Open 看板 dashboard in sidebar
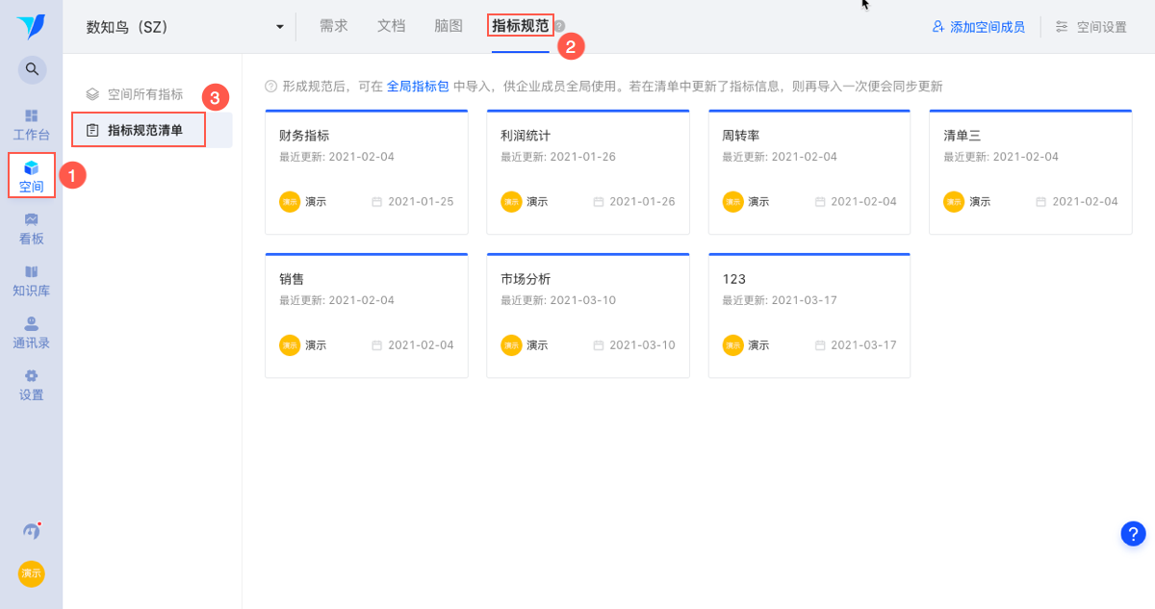 [x=31, y=229]
